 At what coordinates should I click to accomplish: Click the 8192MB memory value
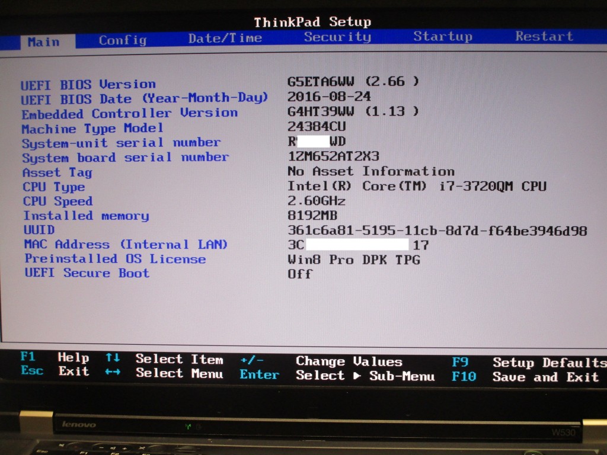312,215
